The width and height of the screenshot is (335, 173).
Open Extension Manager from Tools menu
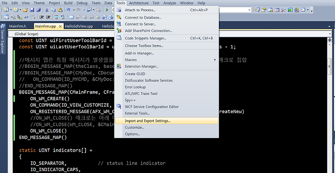[x=167, y=67]
